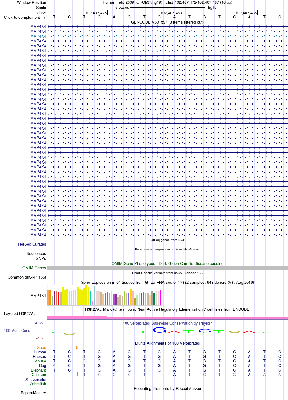Click '100 vertebrates Basewise Conservation by PhyloP' title
288x400 pixels.
167,323
